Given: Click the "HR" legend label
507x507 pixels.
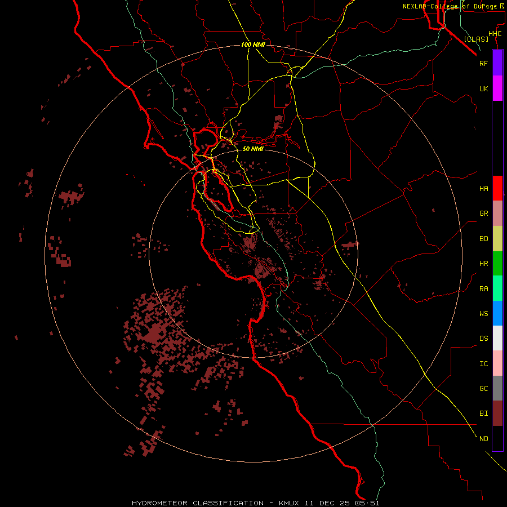Looking at the screenshot, I should (x=483, y=264).
